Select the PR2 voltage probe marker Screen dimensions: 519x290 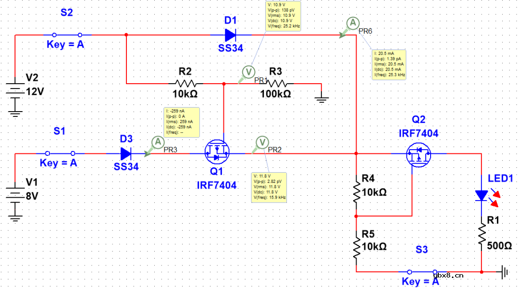(x=262, y=142)
